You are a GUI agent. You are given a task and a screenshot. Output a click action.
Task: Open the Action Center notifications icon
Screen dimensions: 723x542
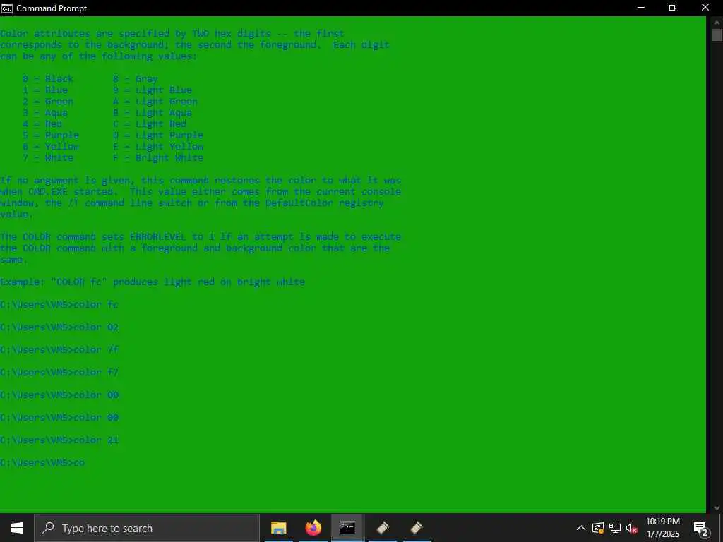(700, 528)
